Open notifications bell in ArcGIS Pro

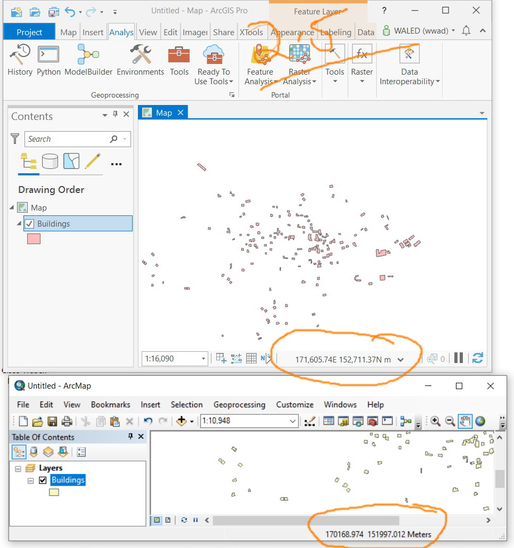coord(466,31)
